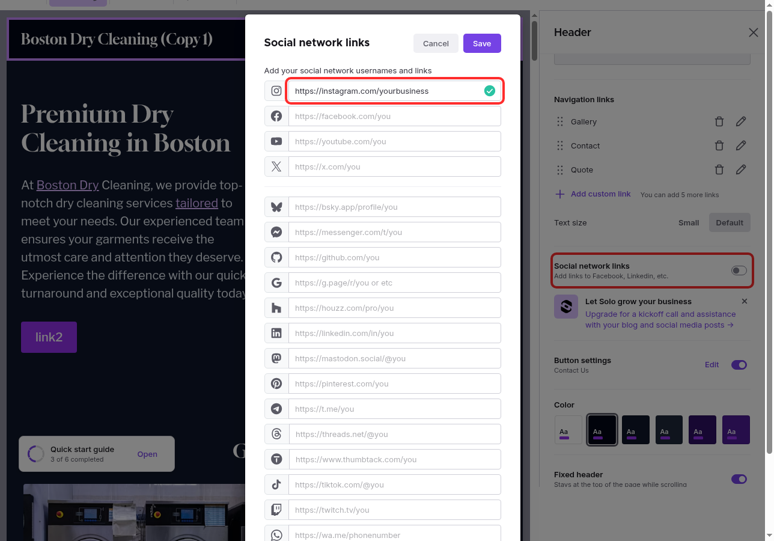The height and width of the screenshot is (541, 774).
Task: Click the Houzz icon
Action: 276,308
